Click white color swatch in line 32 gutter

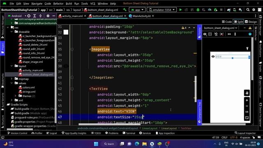pyautogui.click(x=66, y=32)
